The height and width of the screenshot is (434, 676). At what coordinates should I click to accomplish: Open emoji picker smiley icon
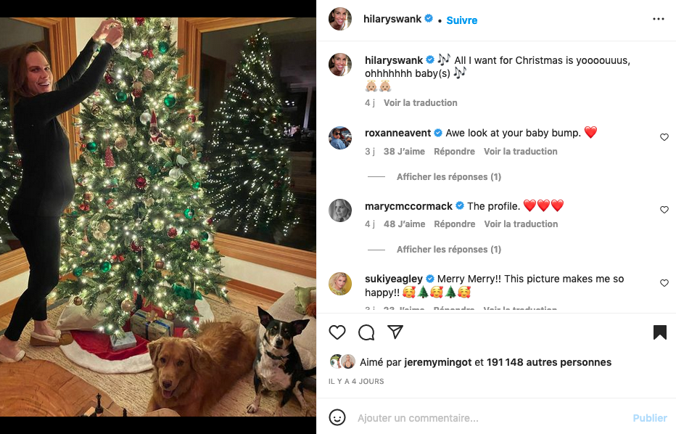[337, 418]
